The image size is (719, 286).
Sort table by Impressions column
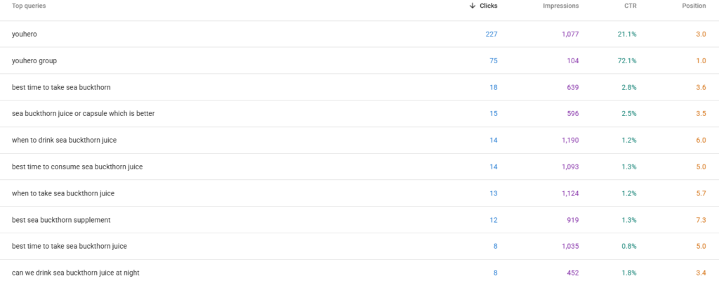click(x=561, y=6)
